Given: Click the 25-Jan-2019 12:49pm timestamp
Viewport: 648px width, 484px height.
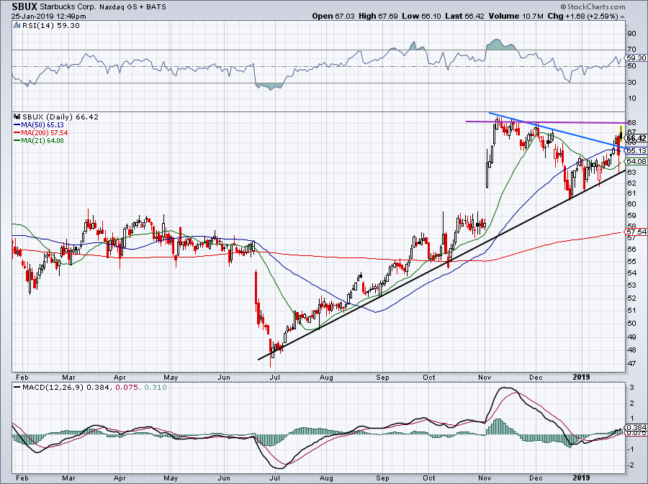Looking at the screenshot, I should (49, 17).
